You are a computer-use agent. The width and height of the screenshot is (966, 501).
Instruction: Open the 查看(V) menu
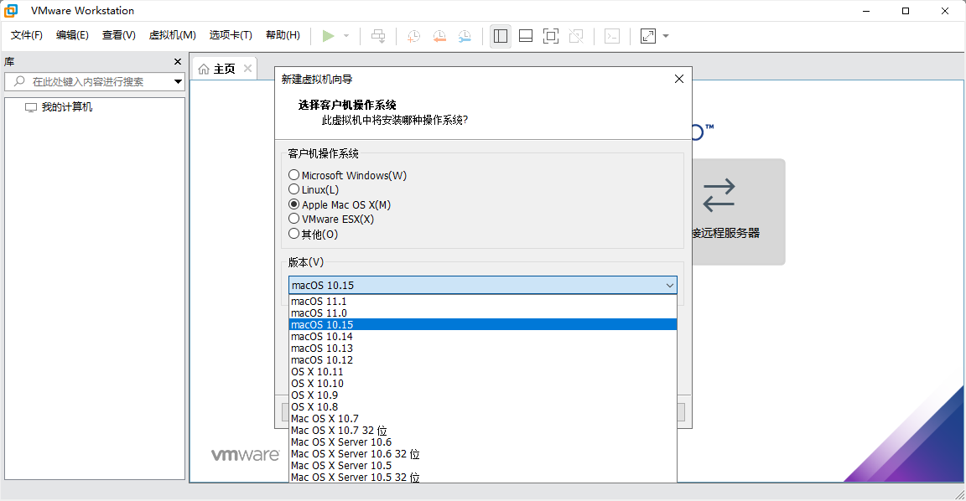click(x=119, y=35)
